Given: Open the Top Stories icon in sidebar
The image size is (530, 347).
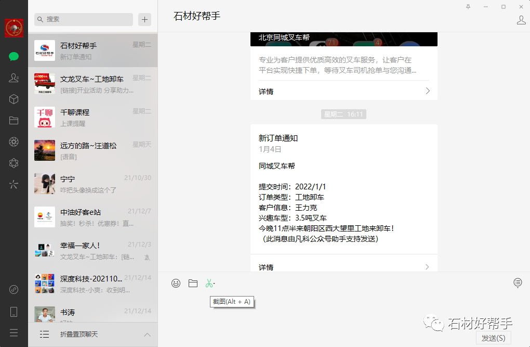Looking at the screenshot, I should pos(14,185).
